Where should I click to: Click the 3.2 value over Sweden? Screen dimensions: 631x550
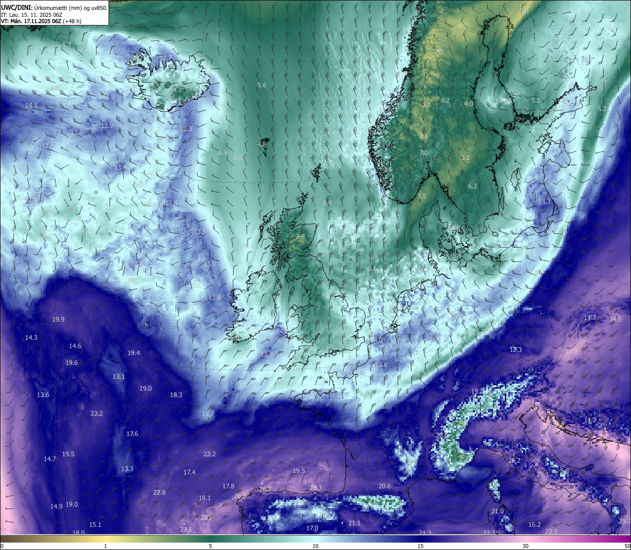coord(465,158)
